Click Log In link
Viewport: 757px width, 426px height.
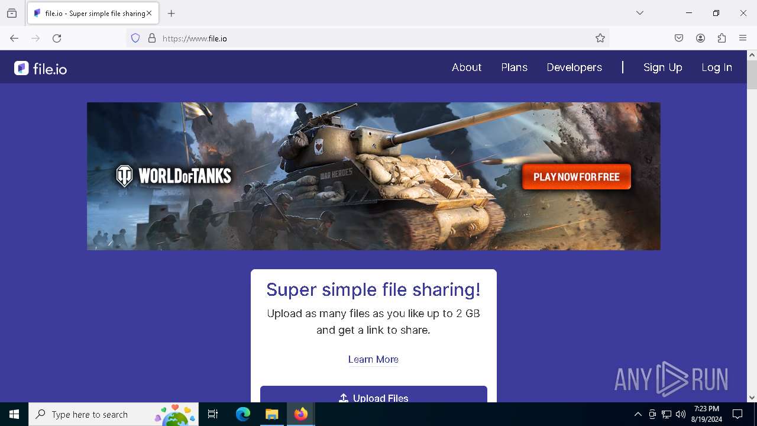coord(717,67)
